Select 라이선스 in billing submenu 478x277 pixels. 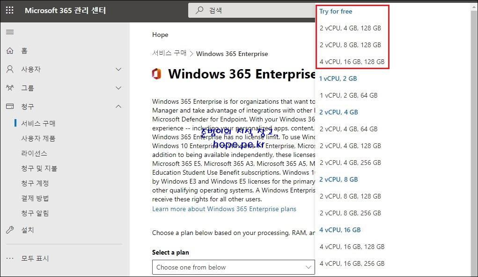click(x=34, y=153)
